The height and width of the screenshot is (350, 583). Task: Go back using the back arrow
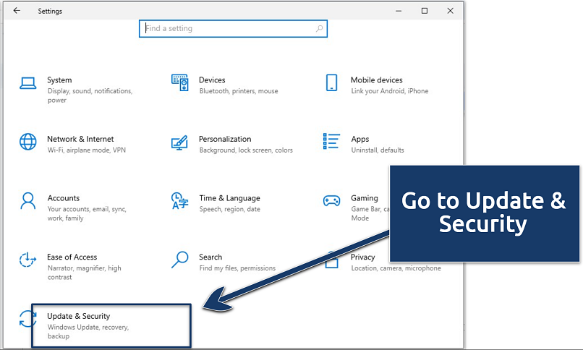[x=17, y=11]
